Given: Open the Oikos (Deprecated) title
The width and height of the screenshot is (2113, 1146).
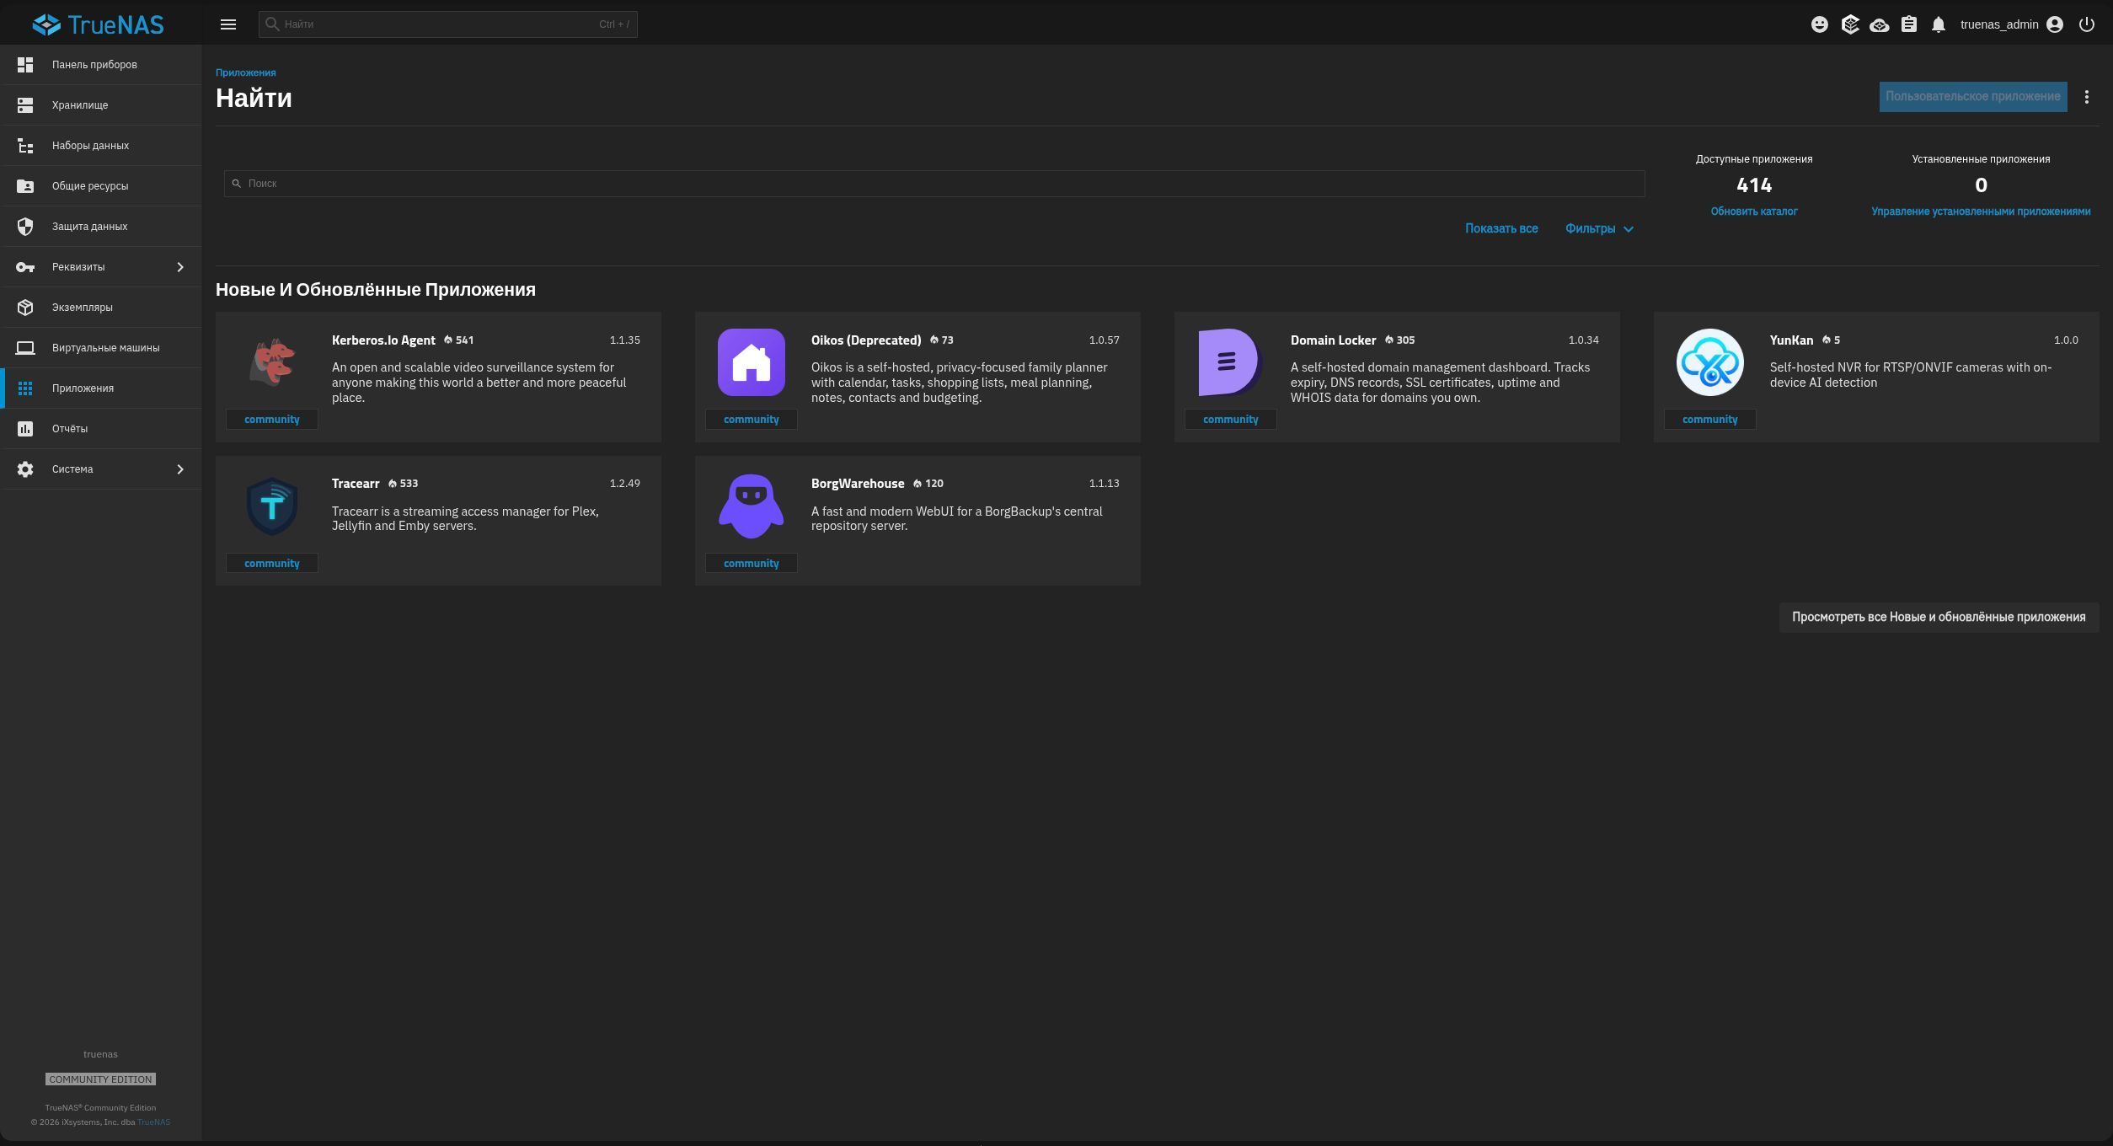Looking at the screenshot, I should click(x=866, y=340).
